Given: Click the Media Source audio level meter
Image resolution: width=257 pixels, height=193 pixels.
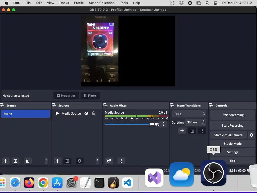Looking at the screenshot, I should pyautogui.click(x=136, y=116).
